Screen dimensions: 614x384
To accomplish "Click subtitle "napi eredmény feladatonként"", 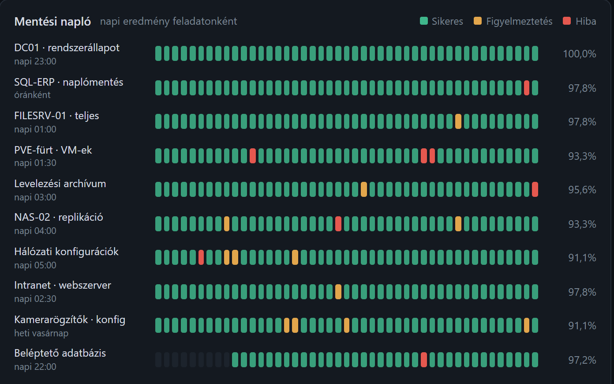I will [168, 21].
